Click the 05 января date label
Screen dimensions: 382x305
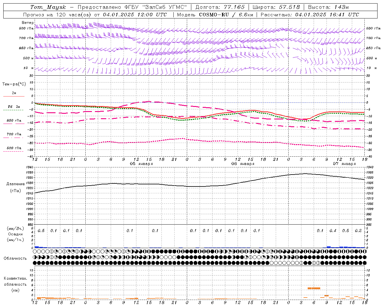141,164
